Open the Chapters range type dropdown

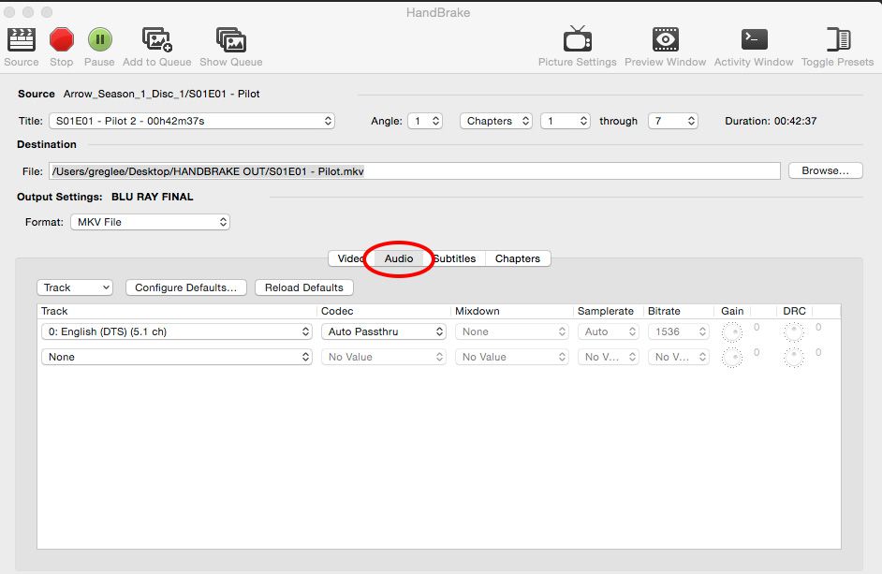pyautogui.click(x=495, y=121)
